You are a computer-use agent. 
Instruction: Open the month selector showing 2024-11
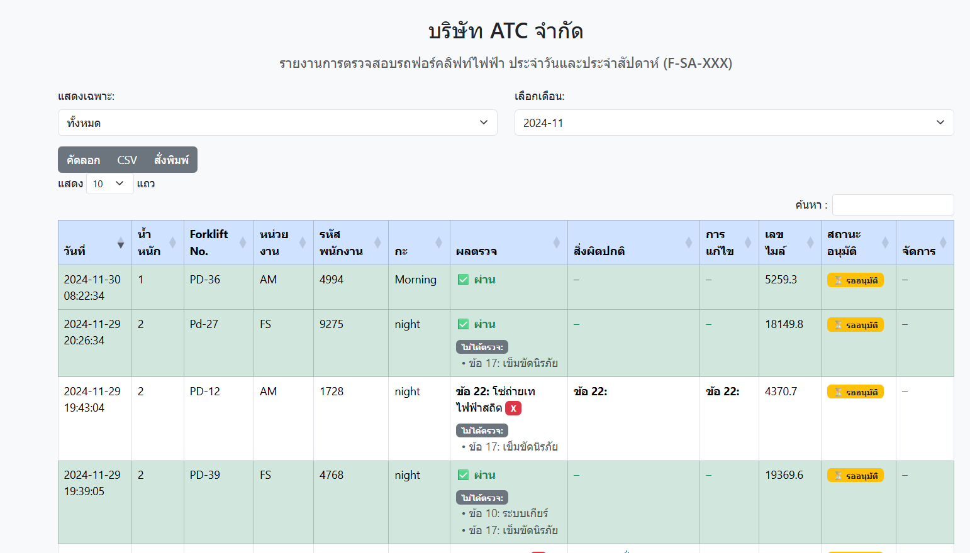point(734,123)
